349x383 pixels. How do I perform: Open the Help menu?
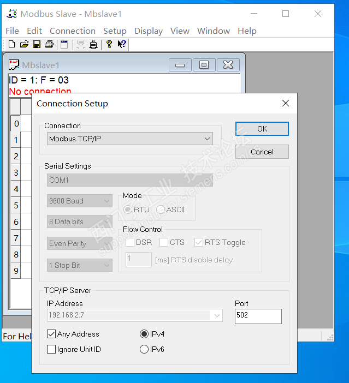[x=247, y=31]
